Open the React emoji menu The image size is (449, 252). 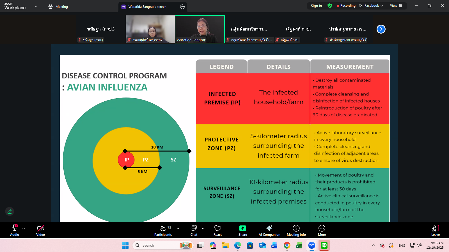click(217, 230)
